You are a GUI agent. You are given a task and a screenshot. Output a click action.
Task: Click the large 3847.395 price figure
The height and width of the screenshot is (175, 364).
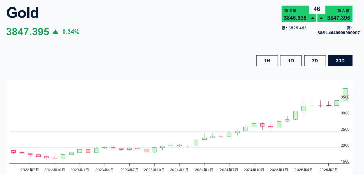point(28,32)
